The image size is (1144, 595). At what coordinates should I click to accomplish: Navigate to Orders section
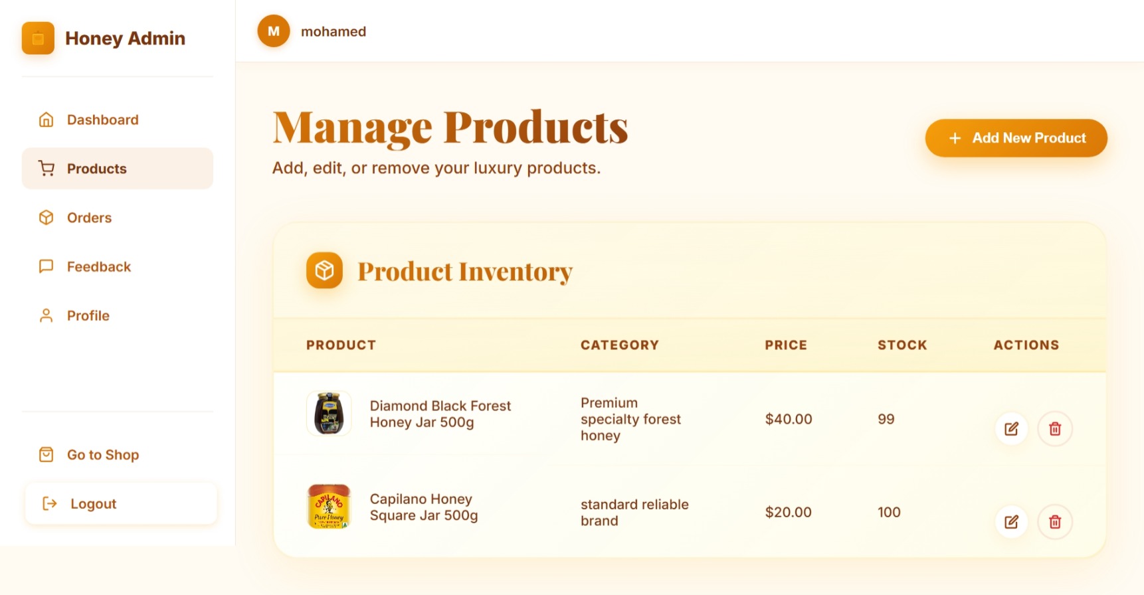(x=89, y=218)
